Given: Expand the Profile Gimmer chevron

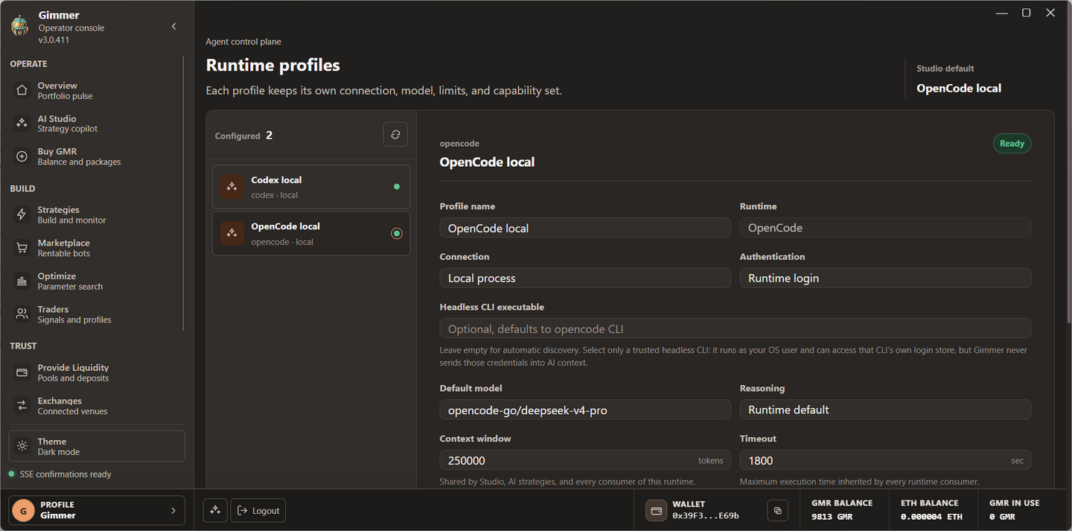Looking at the screenshot, I should [x=173, y=510].
